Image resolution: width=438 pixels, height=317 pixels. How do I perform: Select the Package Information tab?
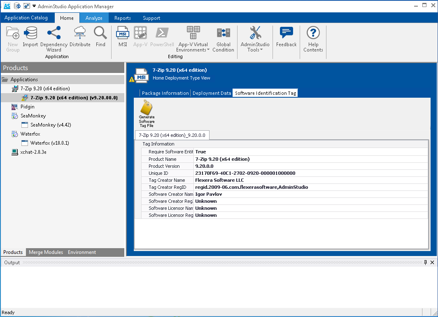click(165, 93)
